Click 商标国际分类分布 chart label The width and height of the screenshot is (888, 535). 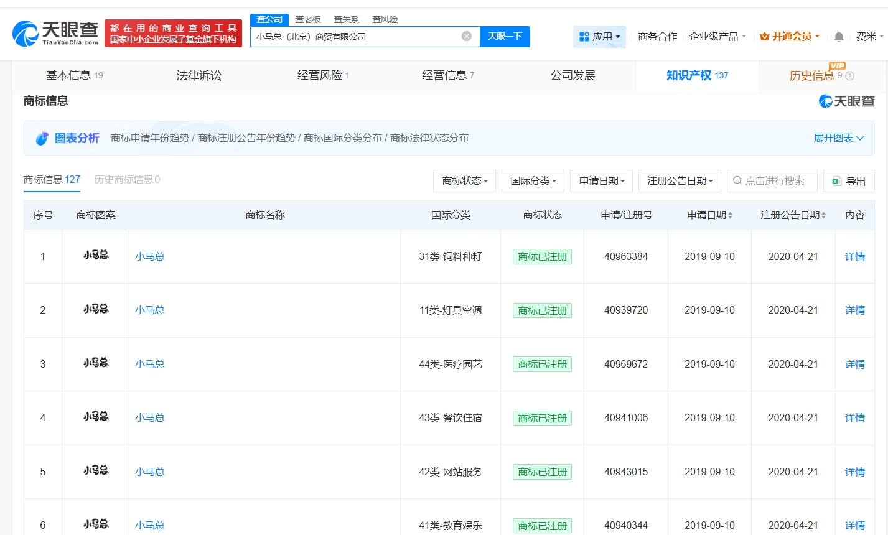point(343,138)
